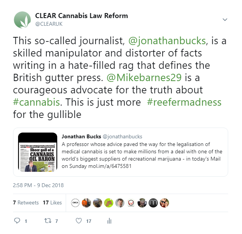Click the 2:58 PM - 9 Dec 2018 timestamp

pyautogui.click(x=38, y=185)
